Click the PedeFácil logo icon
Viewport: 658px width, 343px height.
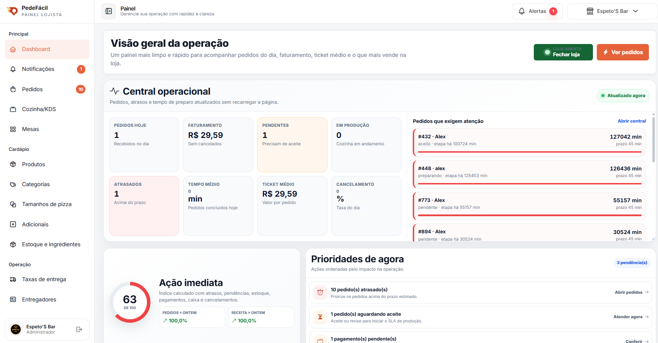pos(12,11)
